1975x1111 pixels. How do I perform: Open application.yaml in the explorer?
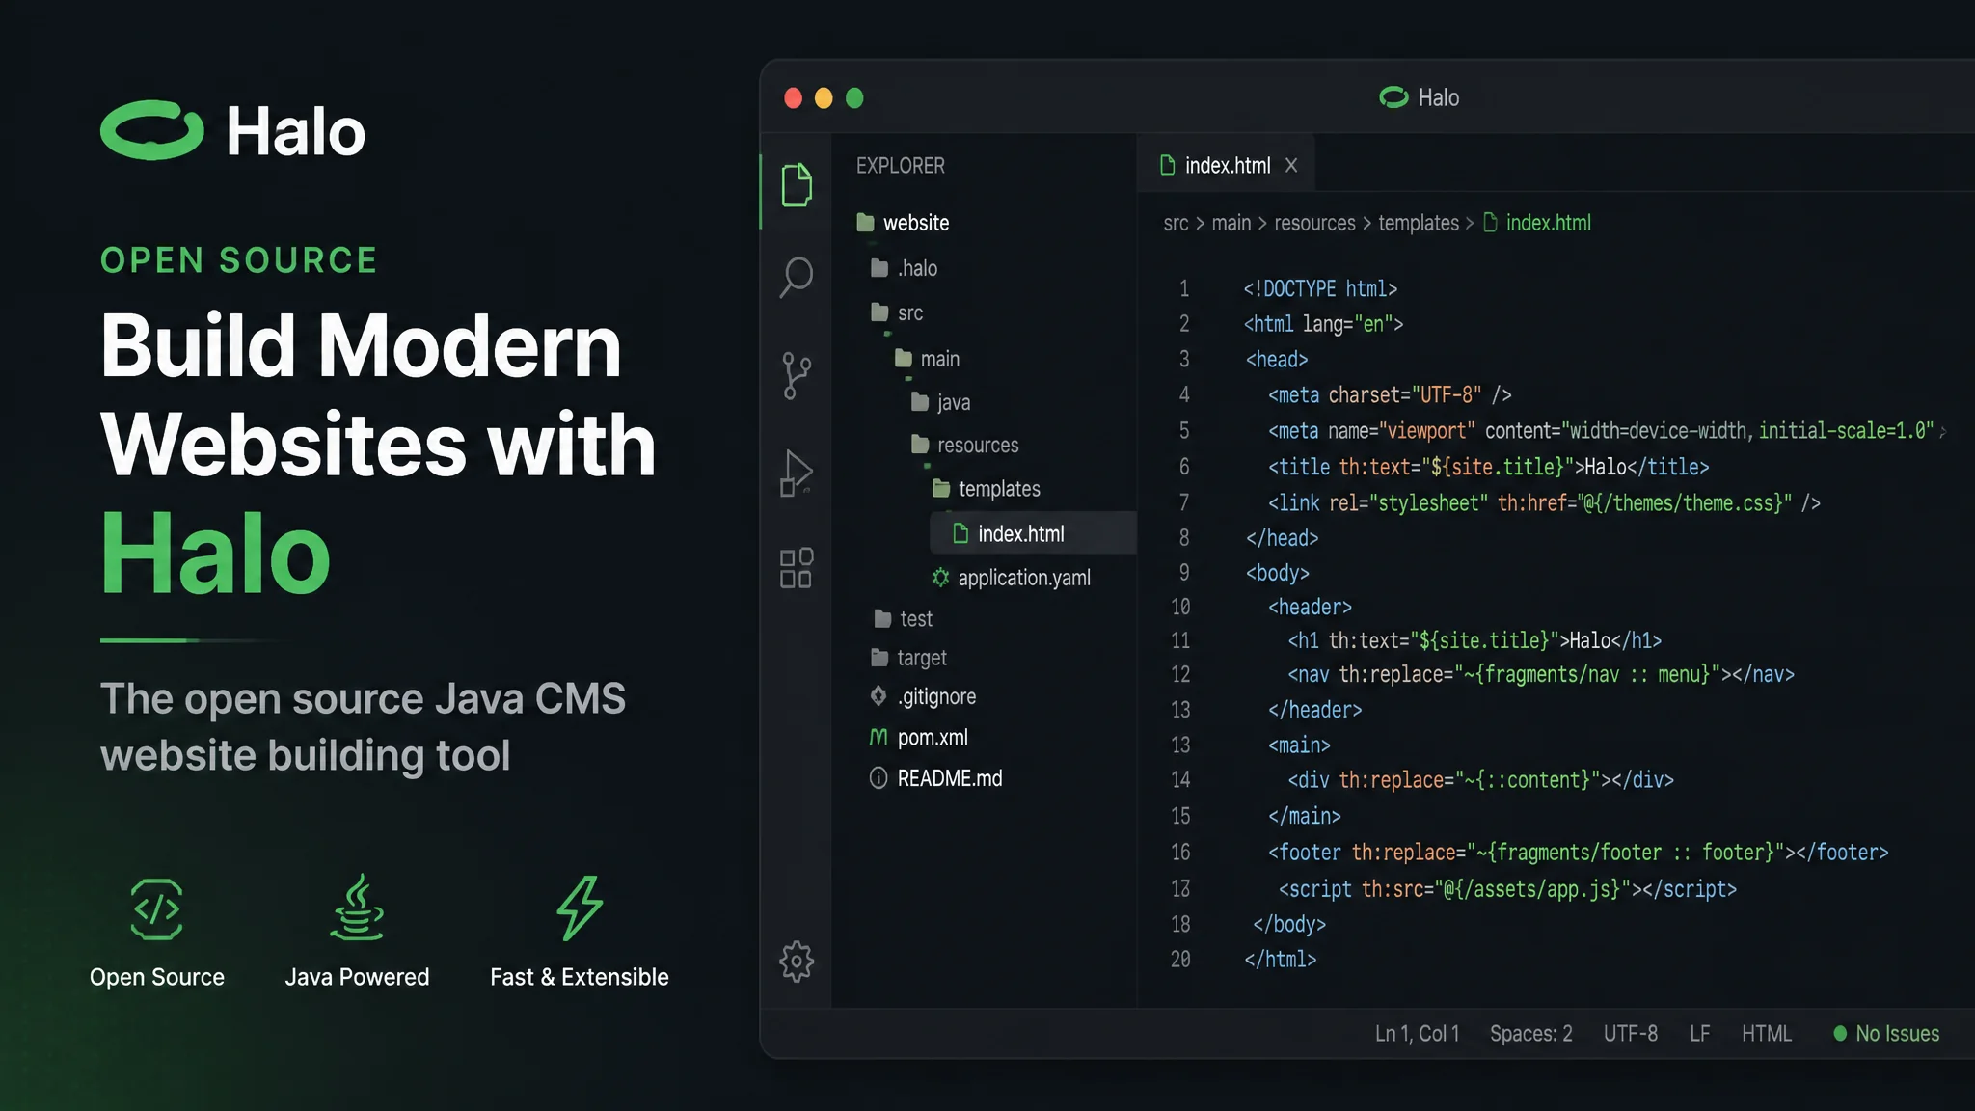[1012, 578]
